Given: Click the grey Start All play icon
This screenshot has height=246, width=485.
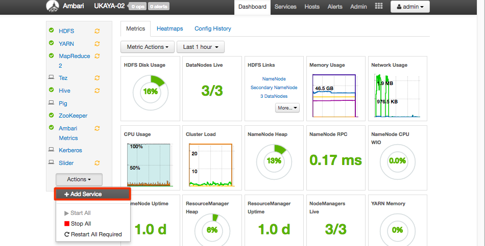Looking at the screenshot, I should 66,213.
